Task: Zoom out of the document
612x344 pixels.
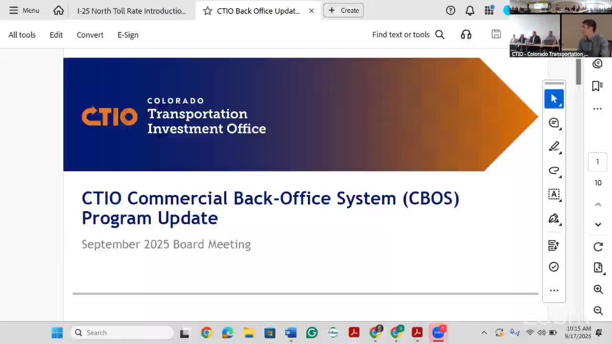Action: point(598,311)
